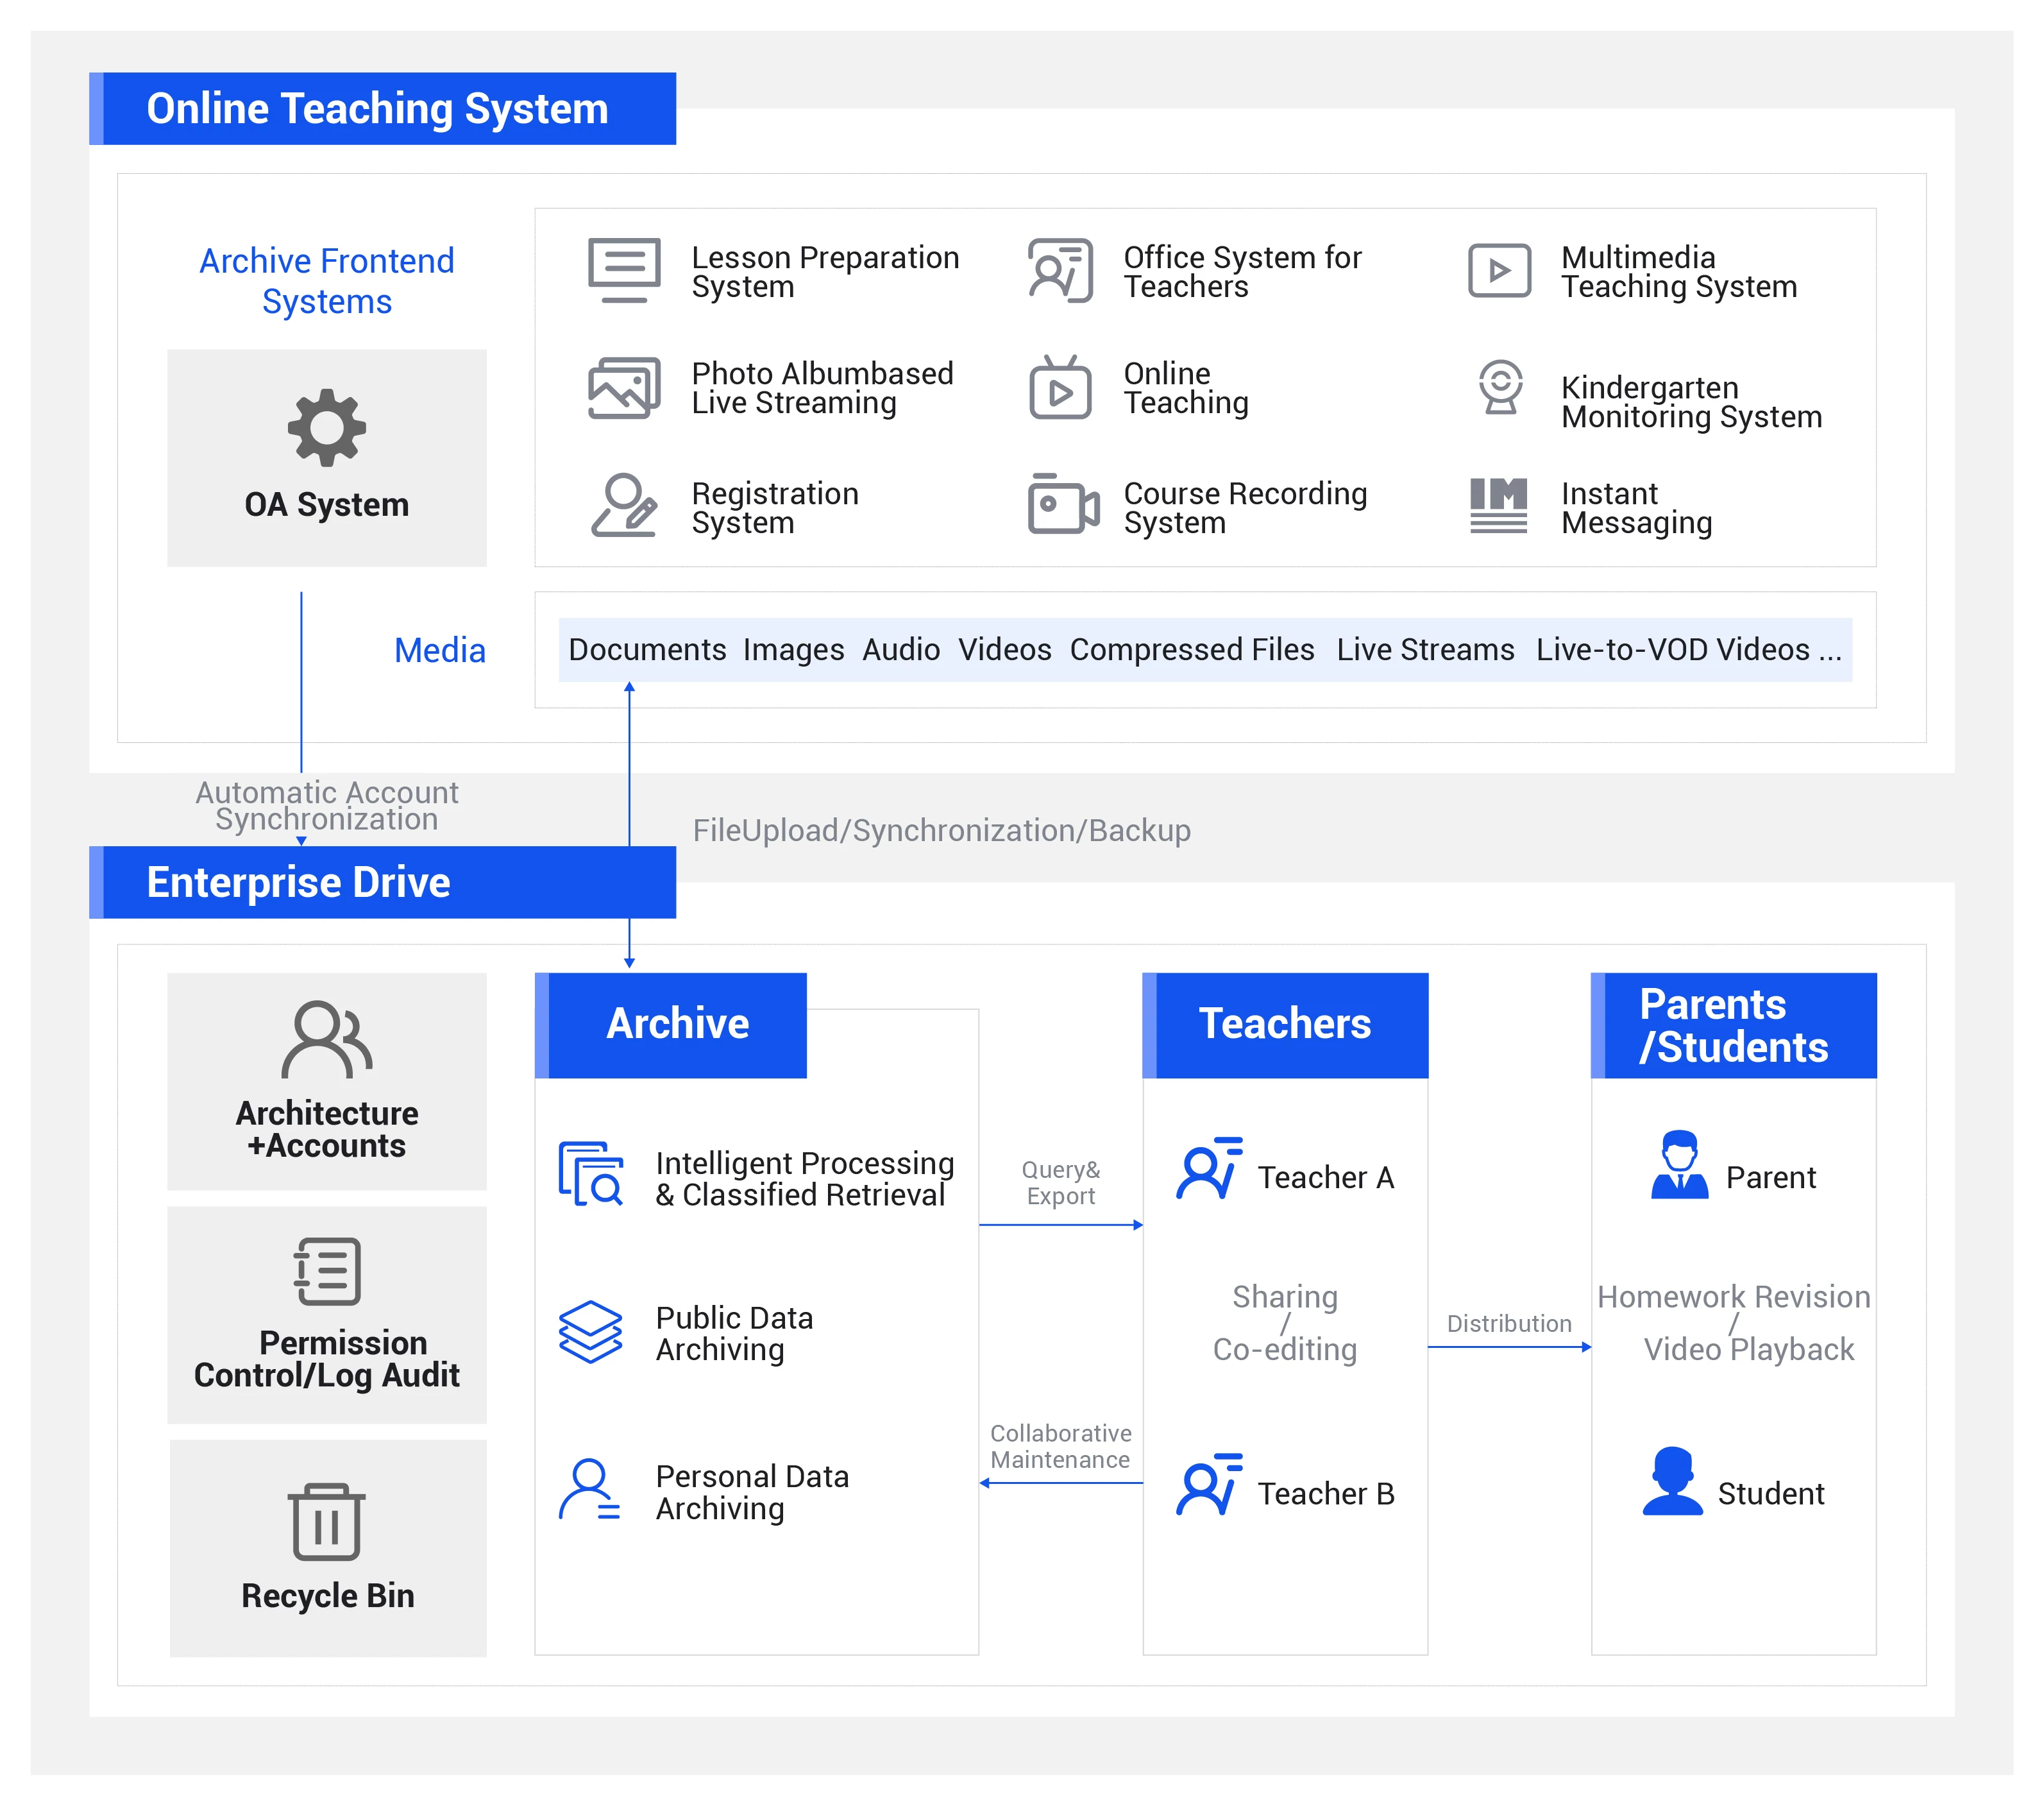Click the Parents/Students header

point(1733,1026)
